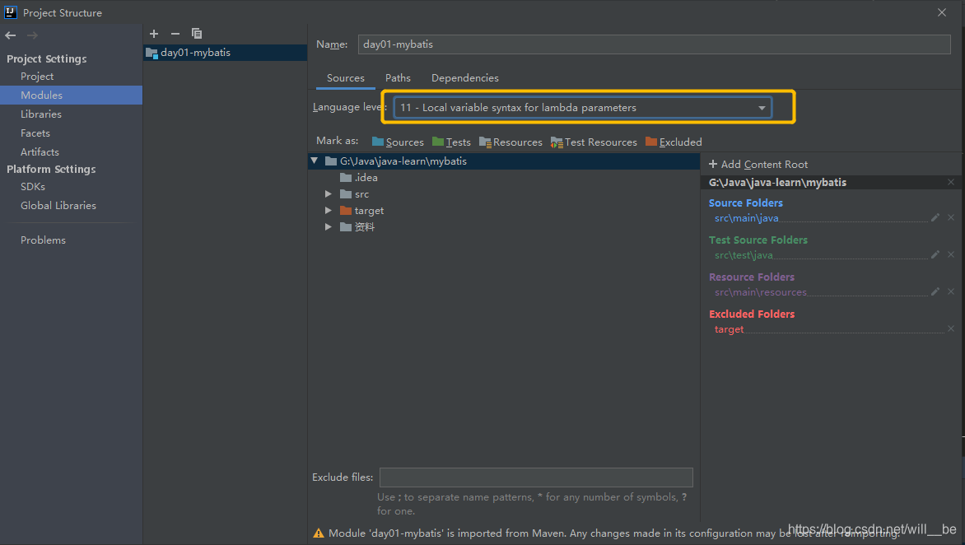Unmark src\test\java test source folder

(x=951, y=254)
